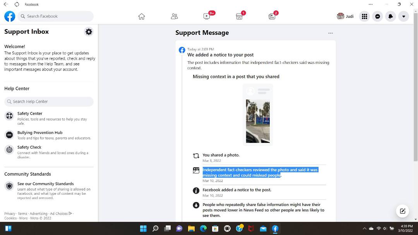The image size is (418, 235).
Task: Go back with the arrow button
Action: 6,4
